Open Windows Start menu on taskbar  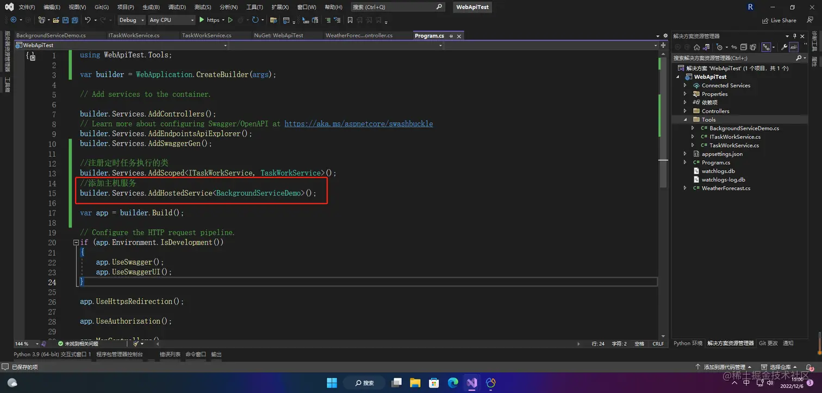point(332,383)
